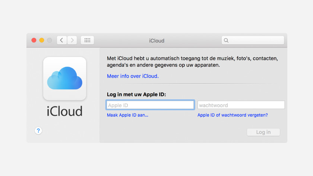Minimize the window with the yellow button
This screenshot has height=176, width=313.
42,40
